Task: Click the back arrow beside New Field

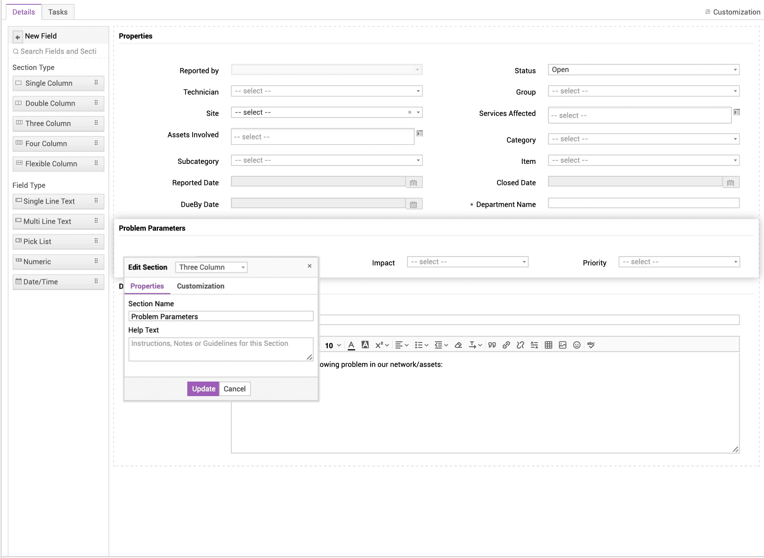Action: coord(18,37)
